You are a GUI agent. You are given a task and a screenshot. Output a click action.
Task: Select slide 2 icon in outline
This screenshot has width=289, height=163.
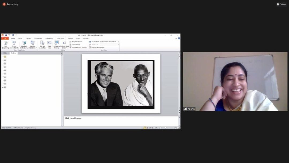coord(5,60)
